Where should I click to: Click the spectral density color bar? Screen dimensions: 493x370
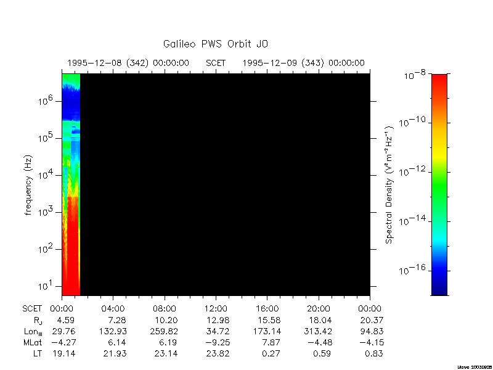click(x=439, y=184)
